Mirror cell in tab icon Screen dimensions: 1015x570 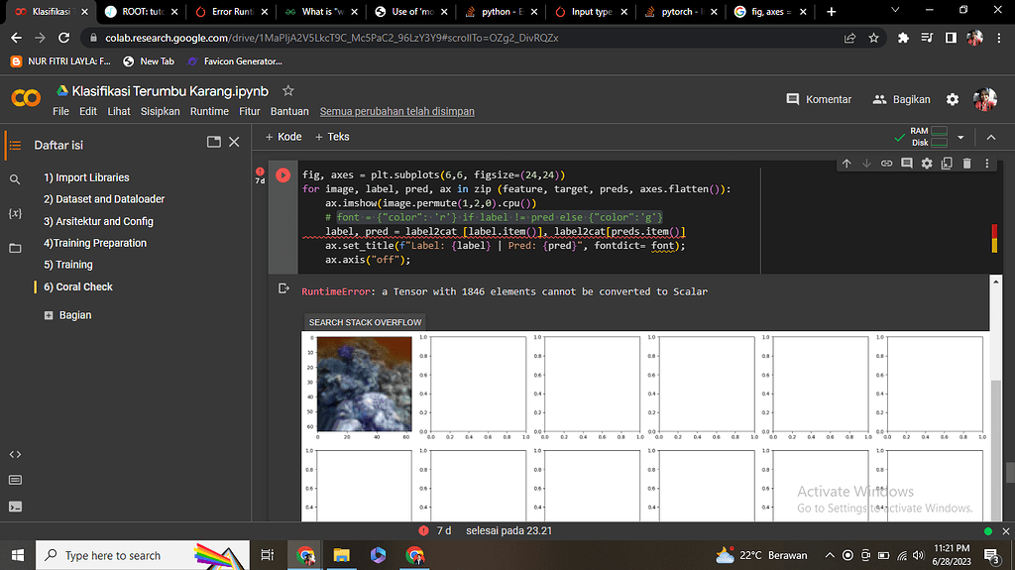pyautogui.click(x=947, y=164)
